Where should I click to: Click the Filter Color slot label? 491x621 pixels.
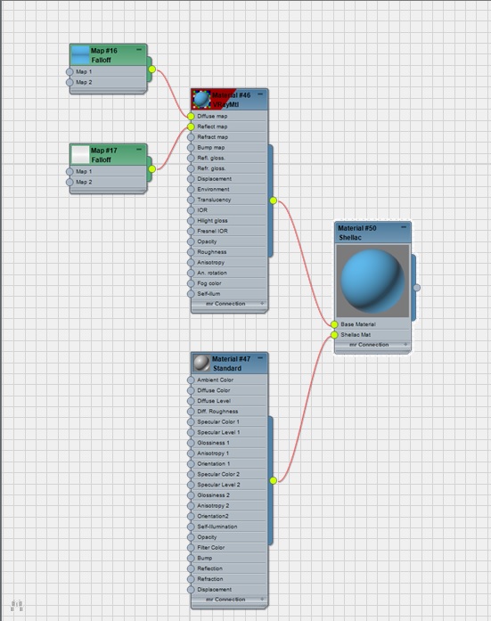pos(211,548)
